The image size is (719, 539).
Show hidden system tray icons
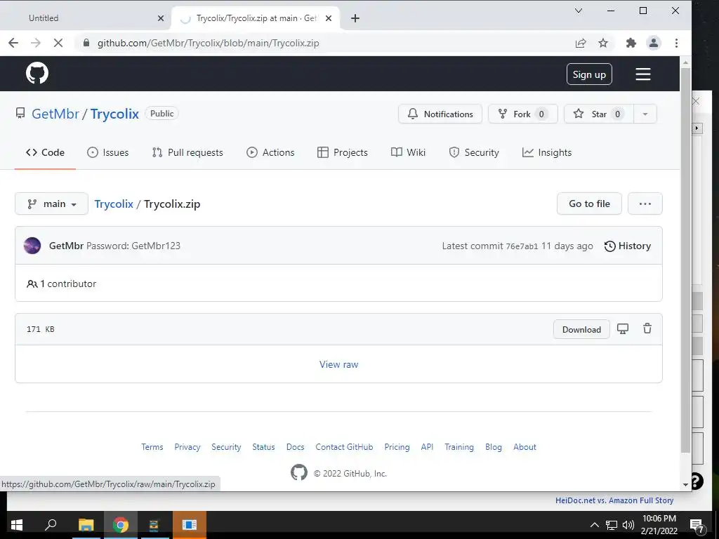tap(594, 525)
